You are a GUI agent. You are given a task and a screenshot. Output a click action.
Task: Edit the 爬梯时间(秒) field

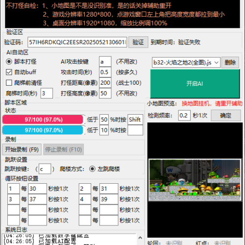point(47,93)
